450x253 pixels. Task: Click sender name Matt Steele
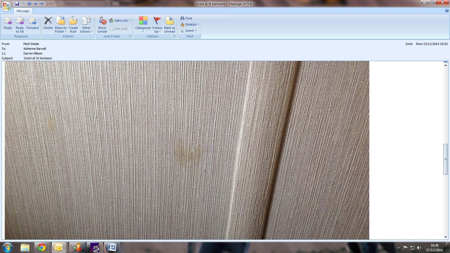coord(31,44)
